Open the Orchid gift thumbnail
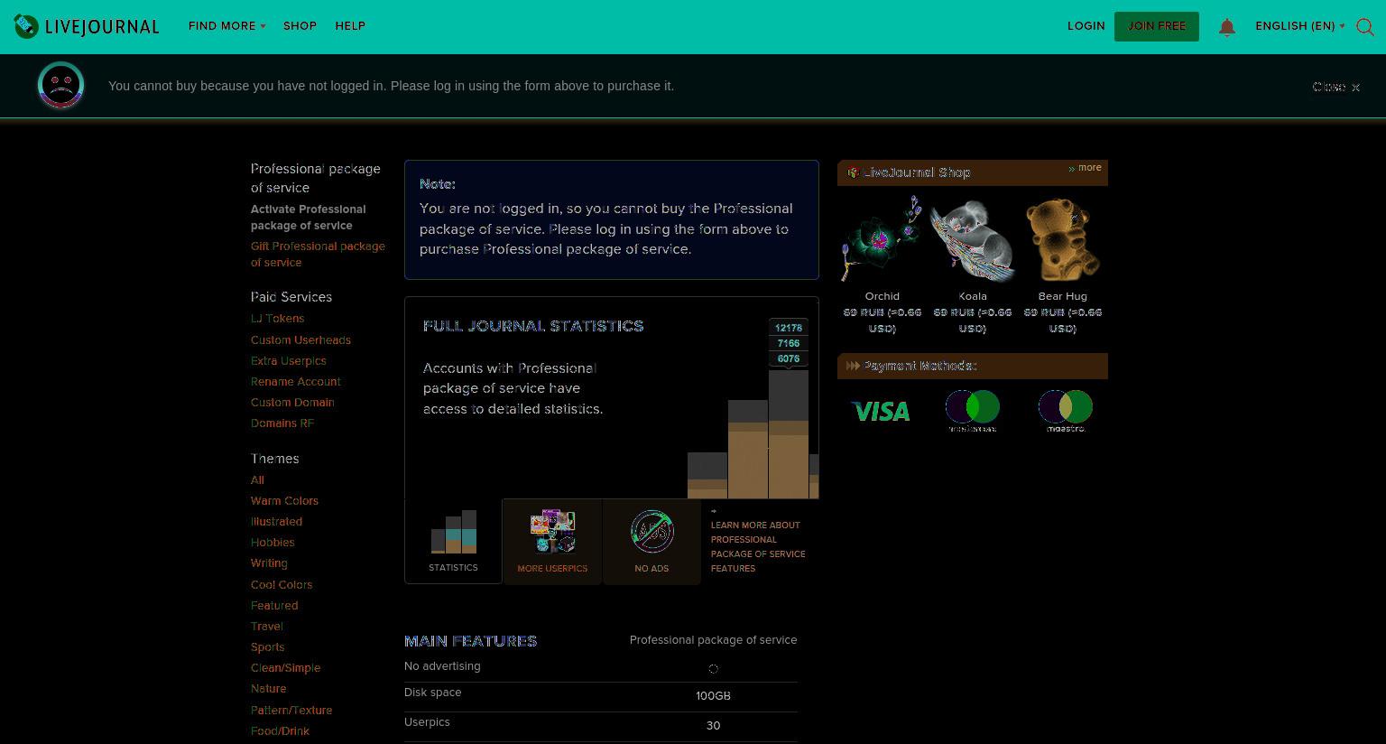This screenshot has height=744, width=1386. pyautogui.click(x=882, y=239)
